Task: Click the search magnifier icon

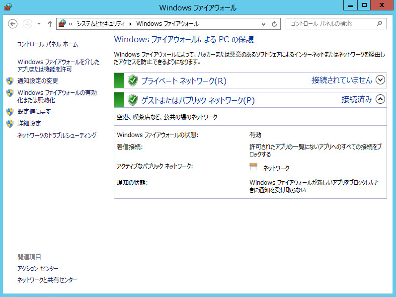Action: (x=379, y=24)
